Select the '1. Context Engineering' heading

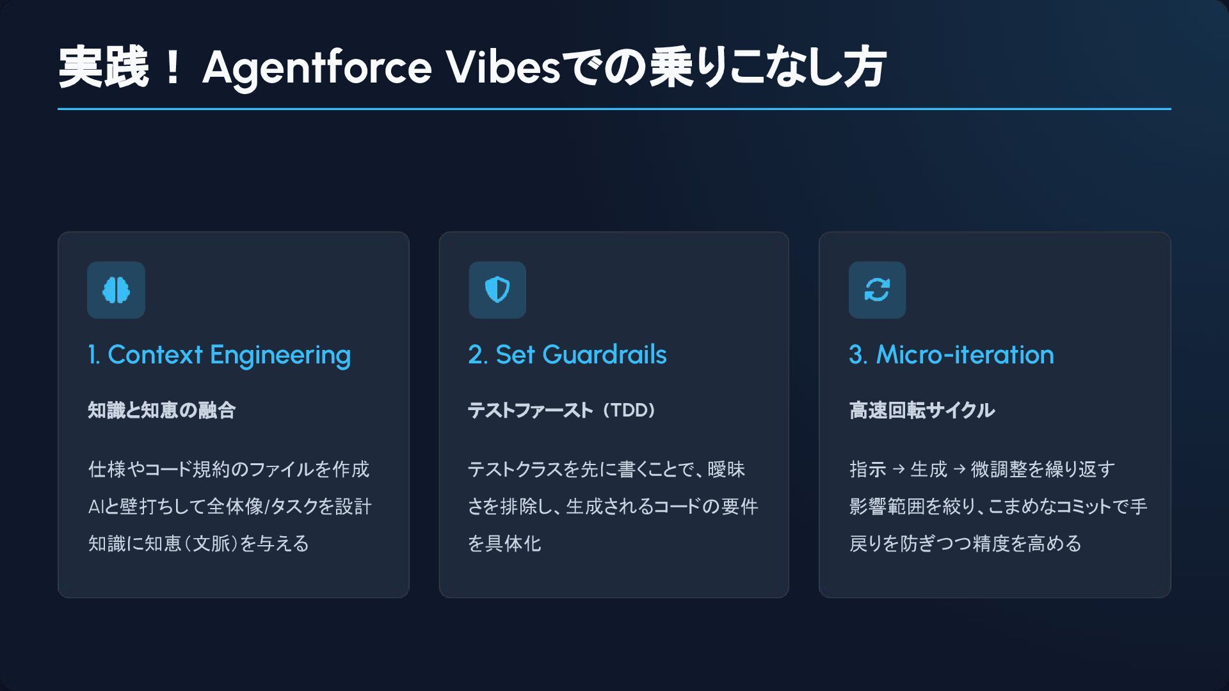click(x=220, y=355)
